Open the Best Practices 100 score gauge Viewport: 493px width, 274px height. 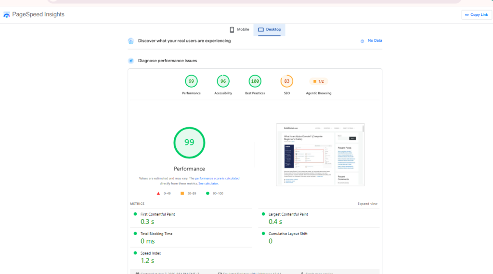255,81
